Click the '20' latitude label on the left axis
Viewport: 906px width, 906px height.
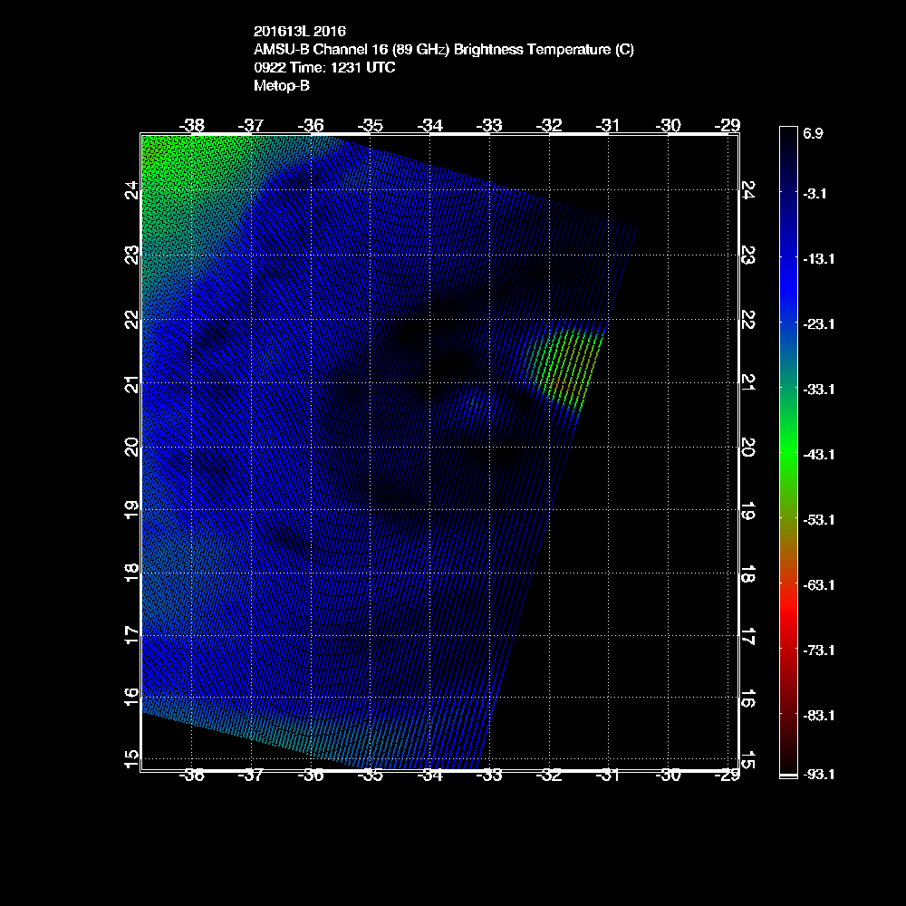tap(132, 448)
